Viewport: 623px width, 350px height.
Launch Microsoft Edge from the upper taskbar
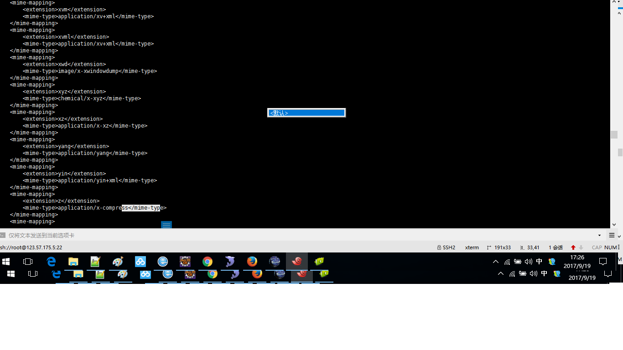point(51,262)
